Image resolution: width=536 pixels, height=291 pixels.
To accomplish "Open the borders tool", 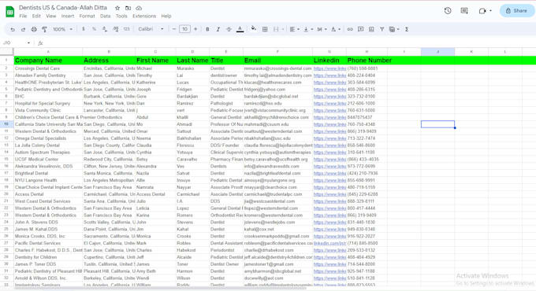I will (x=265, y=29).
